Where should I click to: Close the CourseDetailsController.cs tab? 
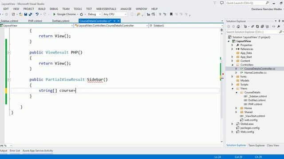(x=118, y=21)
